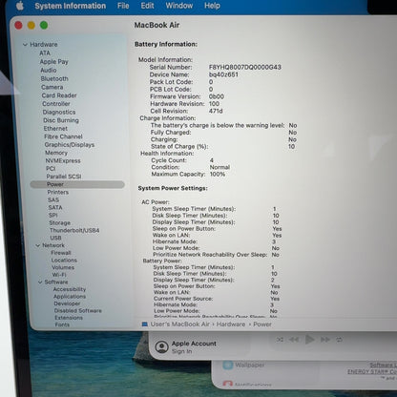Click the Wallpaper settings icon
Screen dimensions: 397x397
tap(228, 365)
